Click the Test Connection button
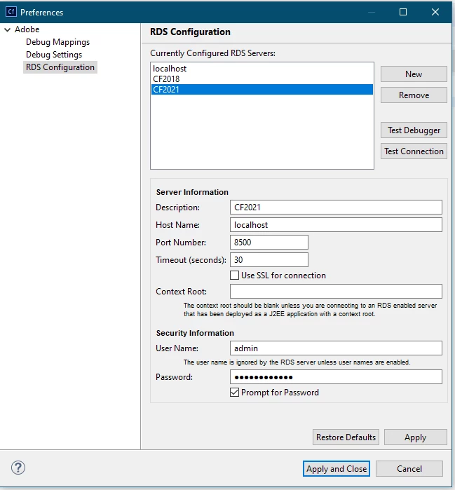Image resolution: width=455 pixels, height=490 pixels. pyautogui.click(x=414, y=151)
